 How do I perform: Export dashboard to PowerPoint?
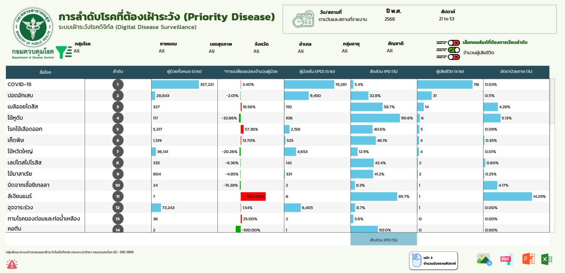tap(528, 259)
